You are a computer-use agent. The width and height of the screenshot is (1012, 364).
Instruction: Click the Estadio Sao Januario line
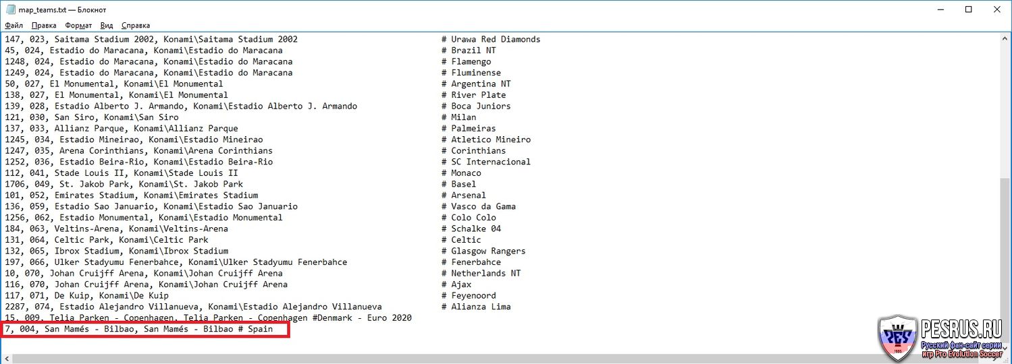(261, 206)
